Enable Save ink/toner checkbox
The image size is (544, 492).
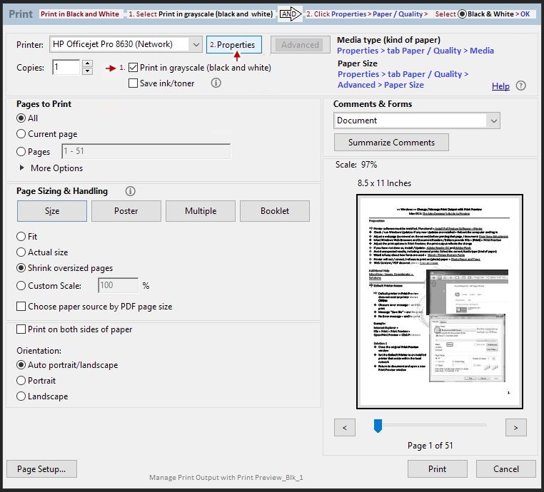(133, 83)
